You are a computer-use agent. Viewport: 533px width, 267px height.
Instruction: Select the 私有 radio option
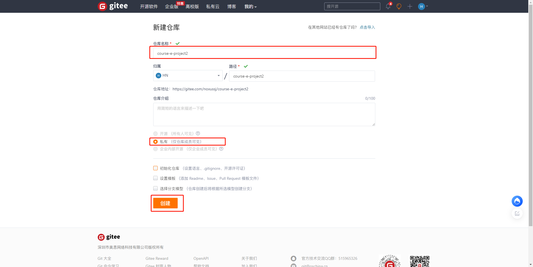[155, 142]
